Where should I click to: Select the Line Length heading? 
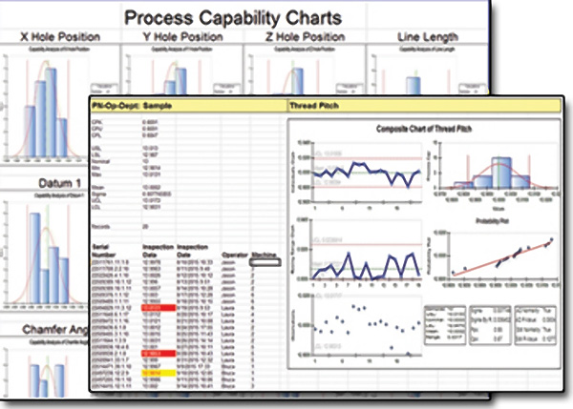tap(428, 37)
